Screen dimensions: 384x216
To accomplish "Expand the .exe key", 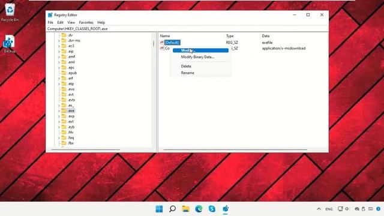I will tap(59, 111).
